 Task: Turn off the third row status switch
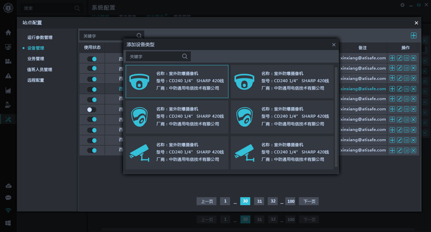click(92, 79)
